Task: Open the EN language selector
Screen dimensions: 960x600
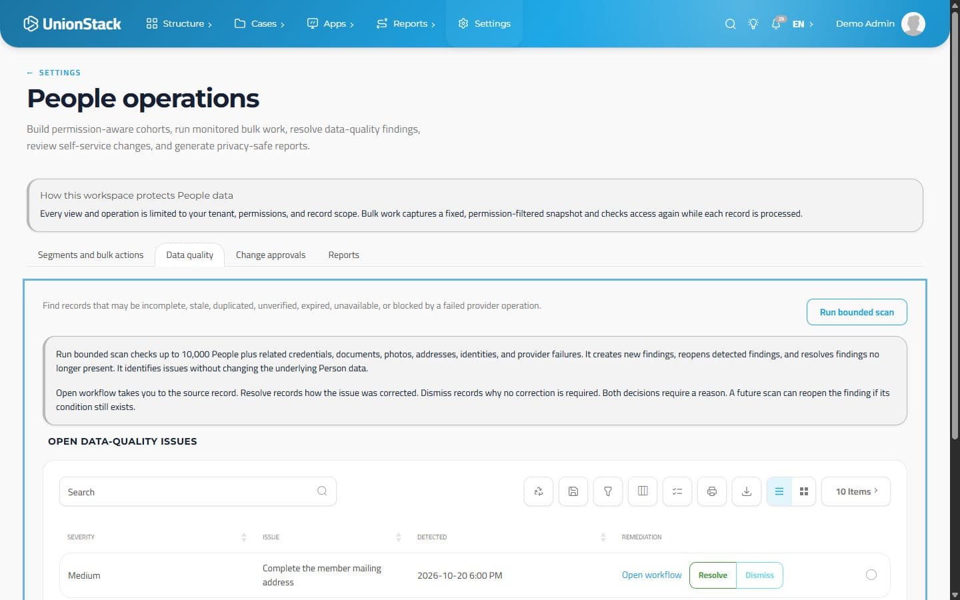Action: coord(803,24)
